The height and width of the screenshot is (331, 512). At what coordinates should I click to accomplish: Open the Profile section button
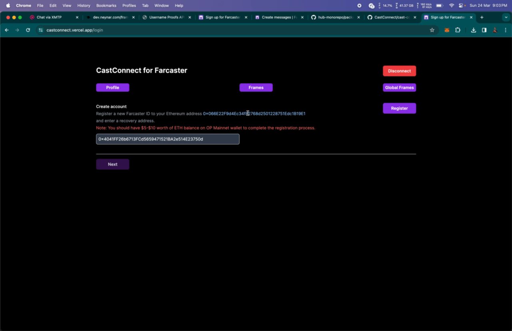click(112, 88)
